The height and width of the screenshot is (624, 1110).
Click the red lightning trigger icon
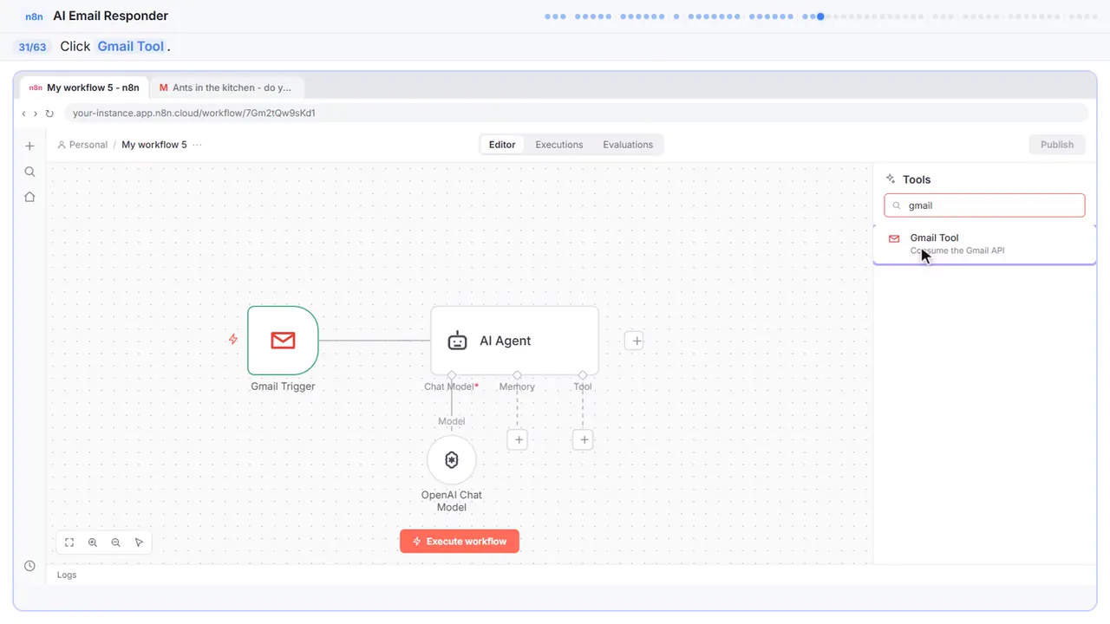(233, 340)
